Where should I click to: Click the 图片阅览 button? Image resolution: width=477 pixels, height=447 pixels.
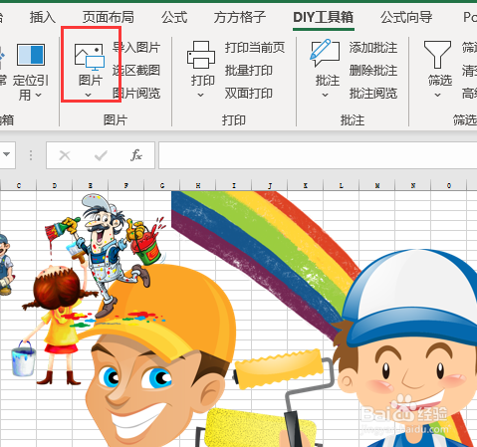click(x=136, y=94)
